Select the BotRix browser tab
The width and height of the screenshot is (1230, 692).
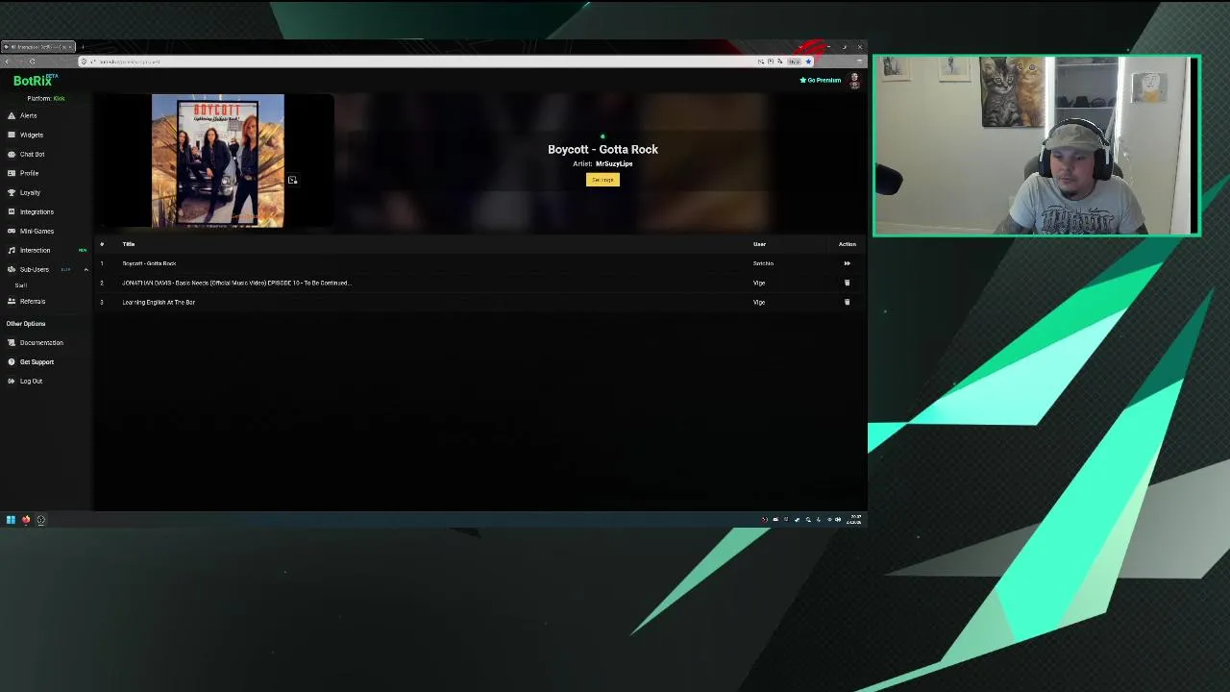pyautogui.click(x=38, y=47)
